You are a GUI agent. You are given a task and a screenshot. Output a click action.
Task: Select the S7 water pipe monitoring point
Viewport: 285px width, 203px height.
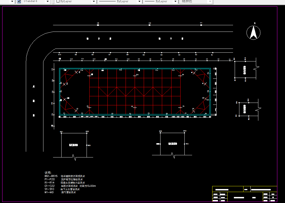pyautogui.click(x=110, y=53)
